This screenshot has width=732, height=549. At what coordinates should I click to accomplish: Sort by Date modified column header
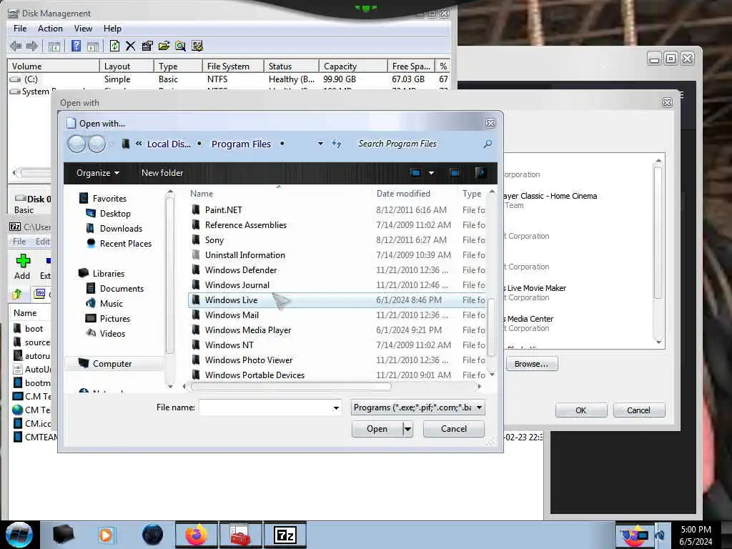click(403, 193)
